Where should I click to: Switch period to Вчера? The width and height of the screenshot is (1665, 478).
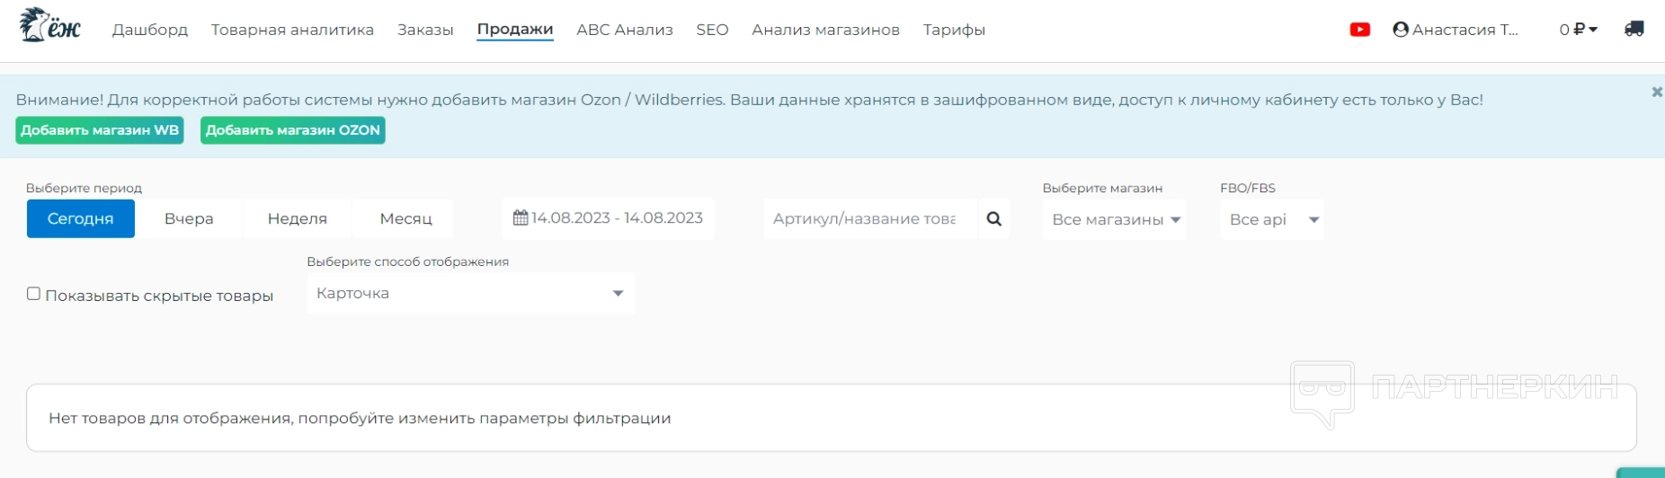tap(189, 219)
